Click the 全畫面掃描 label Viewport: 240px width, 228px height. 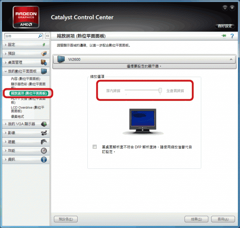tap(175, 91)
